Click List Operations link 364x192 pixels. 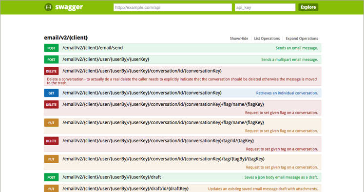tap(267, 38)
